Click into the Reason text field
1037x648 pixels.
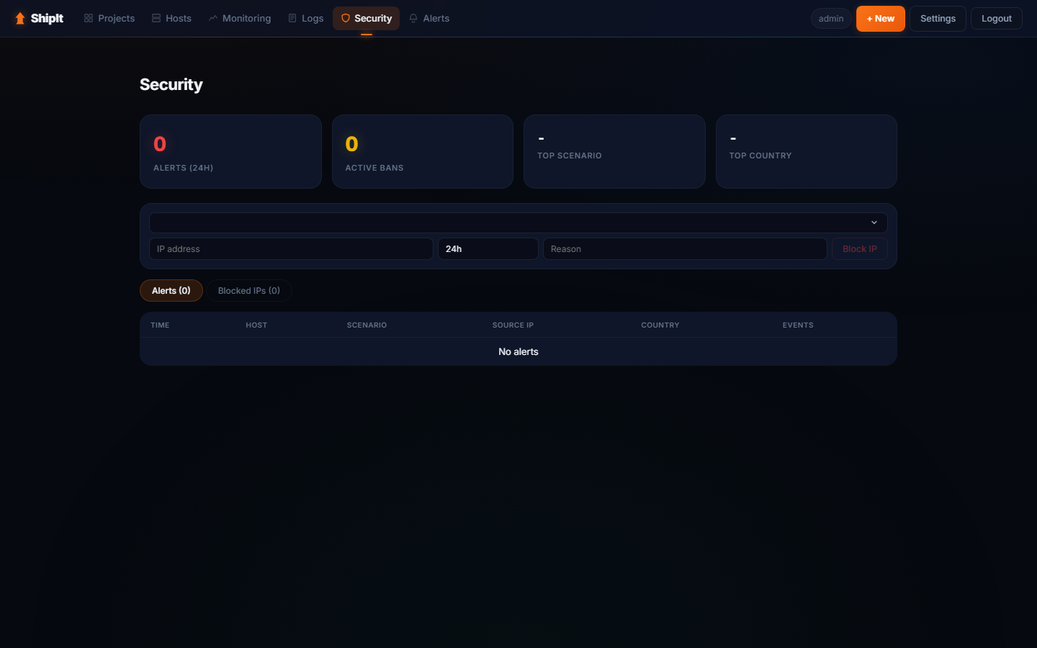click(x=684, y=249)
